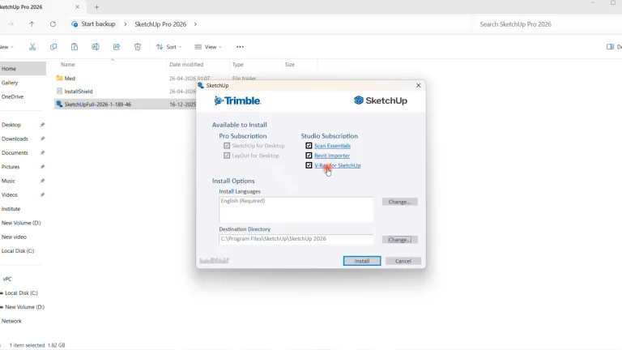Change install languages button
The width and height of the screenshot is (622, 350).
pyautogui.click(x=399, y=202)
